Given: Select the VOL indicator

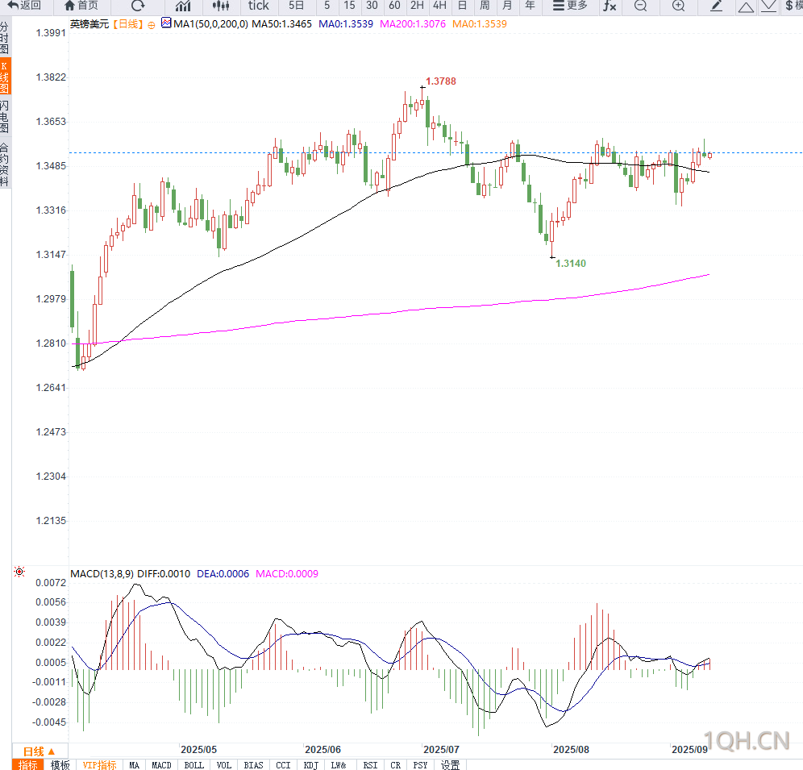Looking at the screenshot, I should tap(224, 765).
